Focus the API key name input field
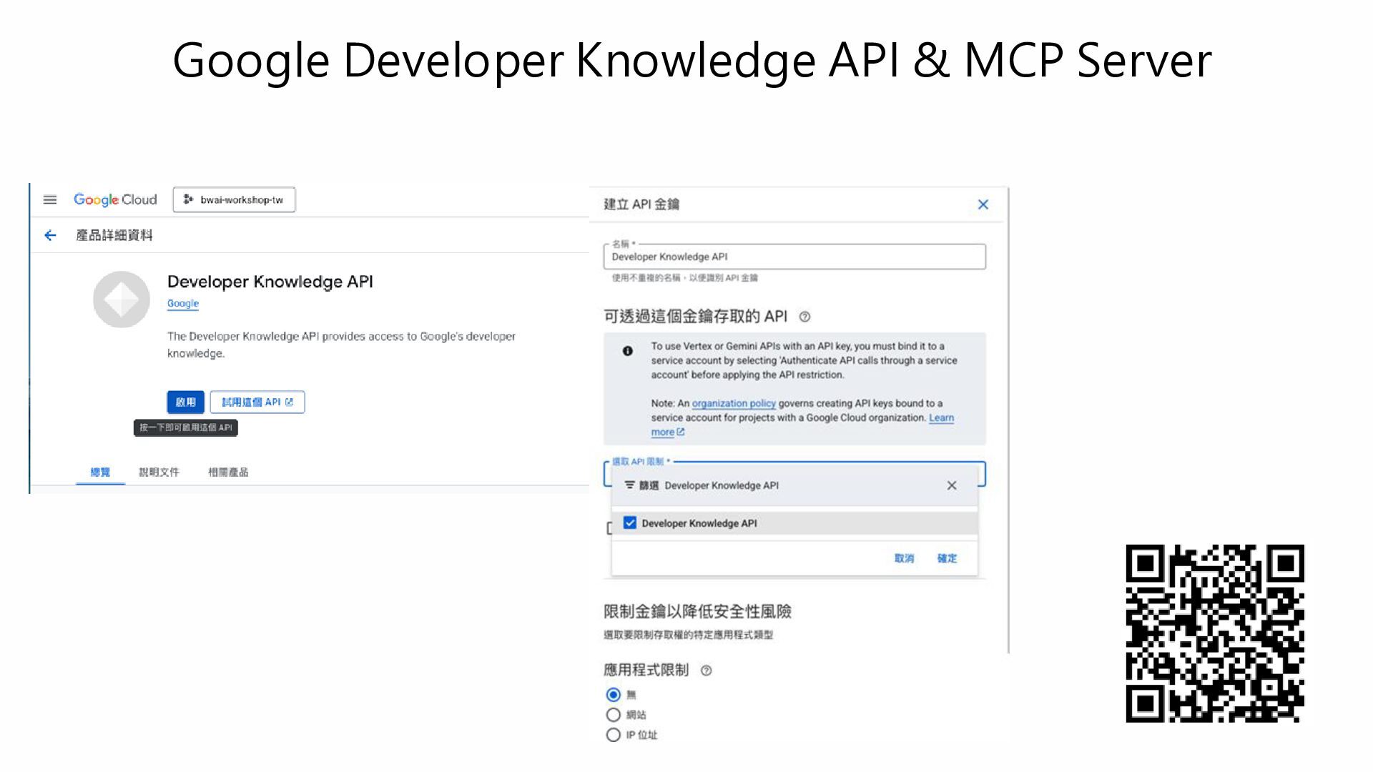The width and height of the screenshot is (1373, 772). pyautogui.click(x=794, y=257)
